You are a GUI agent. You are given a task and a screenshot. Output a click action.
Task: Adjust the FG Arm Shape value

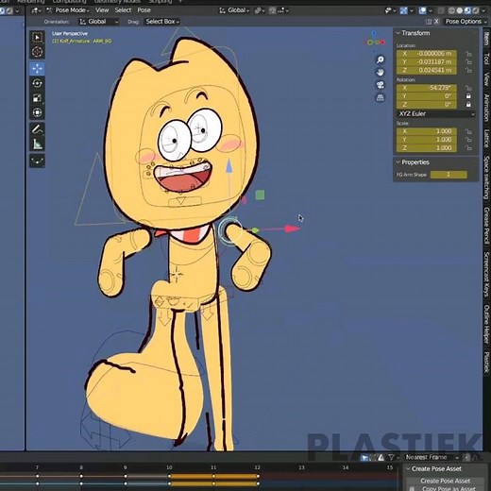pyautogui.click(x=449, y=175)
